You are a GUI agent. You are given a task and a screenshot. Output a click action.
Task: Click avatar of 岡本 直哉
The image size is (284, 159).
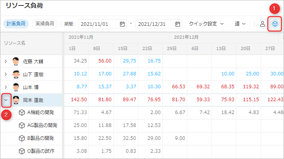(16, 100)
